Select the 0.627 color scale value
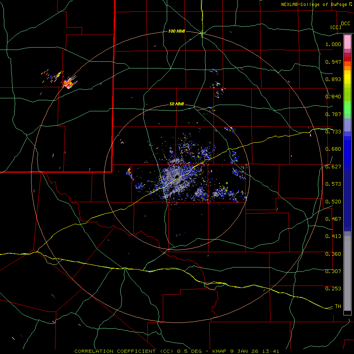354x354 pixels. (333, 167)
